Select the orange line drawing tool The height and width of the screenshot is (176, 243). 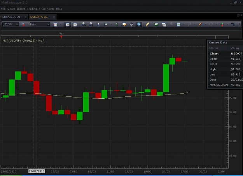200,24
